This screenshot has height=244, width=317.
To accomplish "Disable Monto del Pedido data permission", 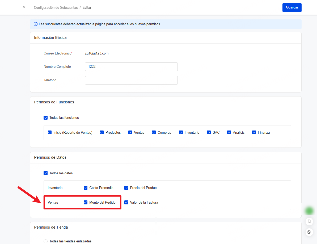I will click(x=86, y=202).
